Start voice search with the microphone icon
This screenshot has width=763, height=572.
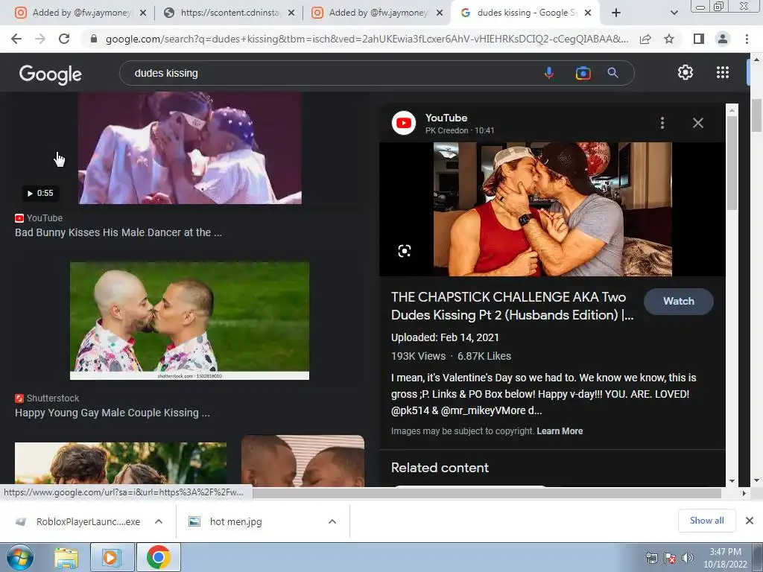click(x=549, y=73)
